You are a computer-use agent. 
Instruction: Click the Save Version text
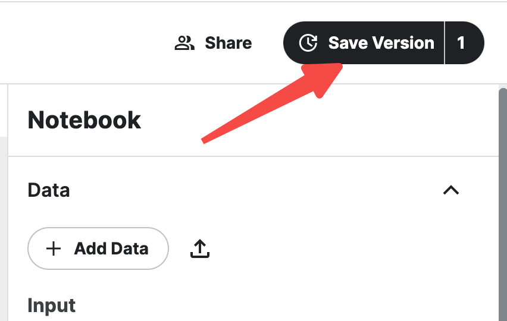[x=381, y=43]
